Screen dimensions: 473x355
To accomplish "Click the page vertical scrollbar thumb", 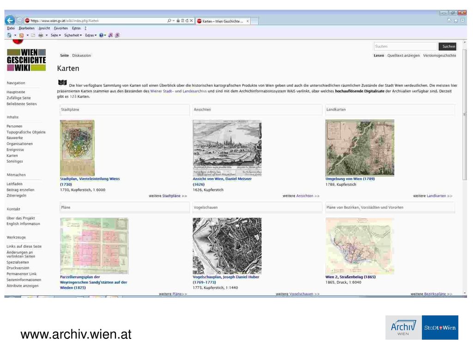I will point(465,114).
